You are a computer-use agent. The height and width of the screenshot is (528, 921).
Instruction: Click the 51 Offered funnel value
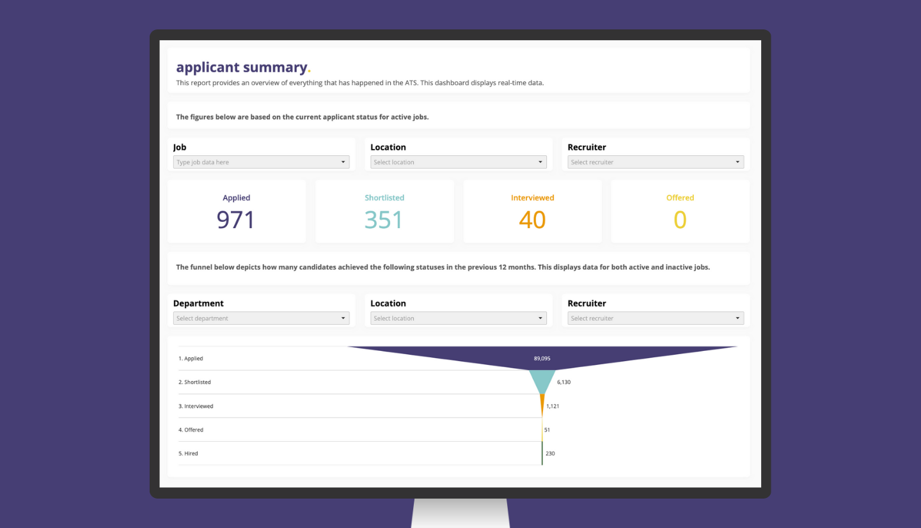click(547, 430)
